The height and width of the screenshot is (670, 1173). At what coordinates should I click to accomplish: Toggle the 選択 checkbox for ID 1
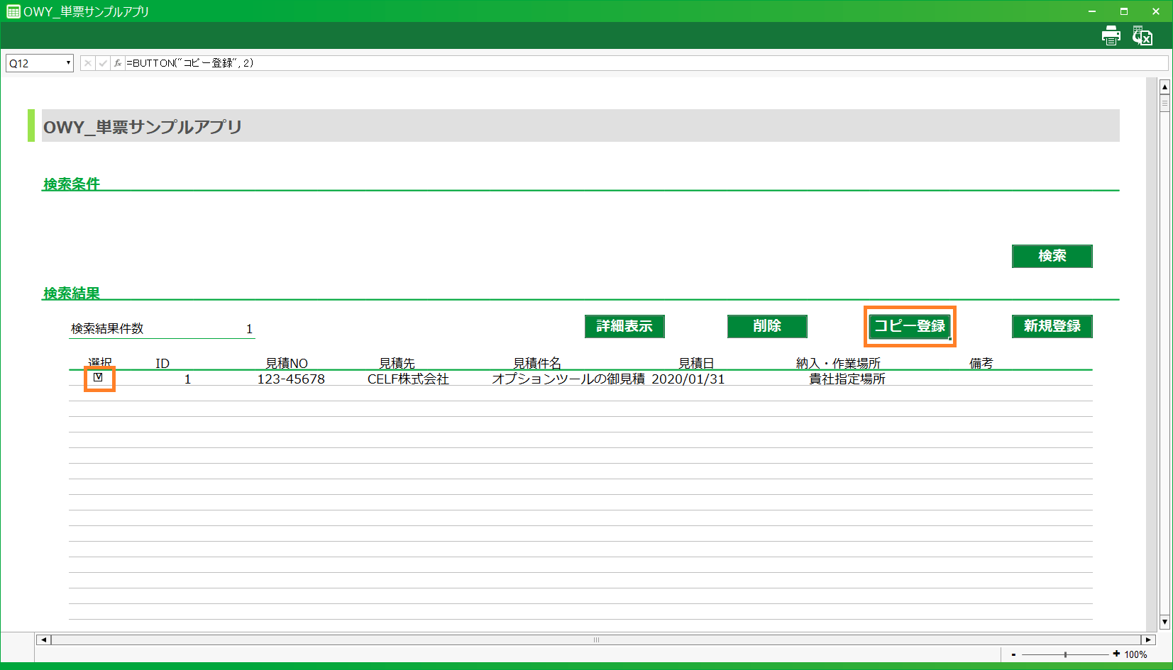99,378
